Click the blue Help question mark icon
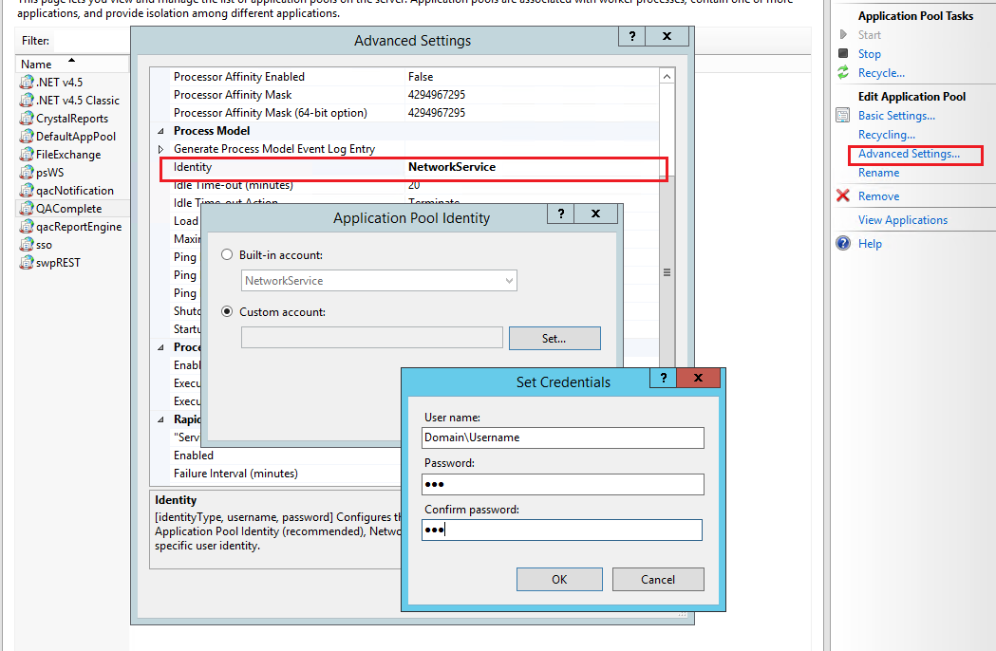This screenshot has height=651, width=996. pyautogui.click(x=842, y=243)
